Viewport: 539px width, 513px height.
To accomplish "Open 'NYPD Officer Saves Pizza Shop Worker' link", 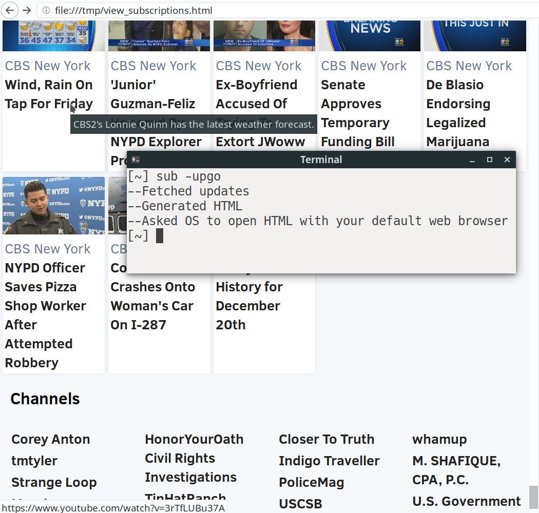I will coord(45,315).
